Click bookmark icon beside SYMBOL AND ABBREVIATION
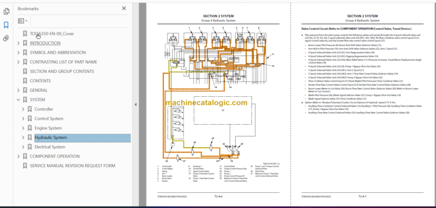 click(x=25, y=53)
